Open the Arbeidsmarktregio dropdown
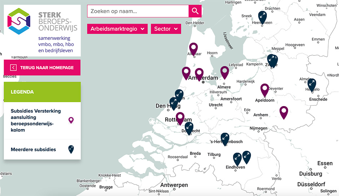Image resolution: width=339 pixels, height=196 pixels. click(x=117, y=29)
